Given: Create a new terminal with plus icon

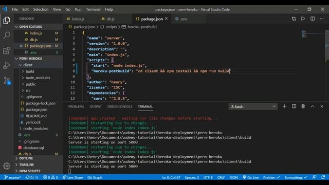Looking at the screenshot, I should [x=284, y=106].
